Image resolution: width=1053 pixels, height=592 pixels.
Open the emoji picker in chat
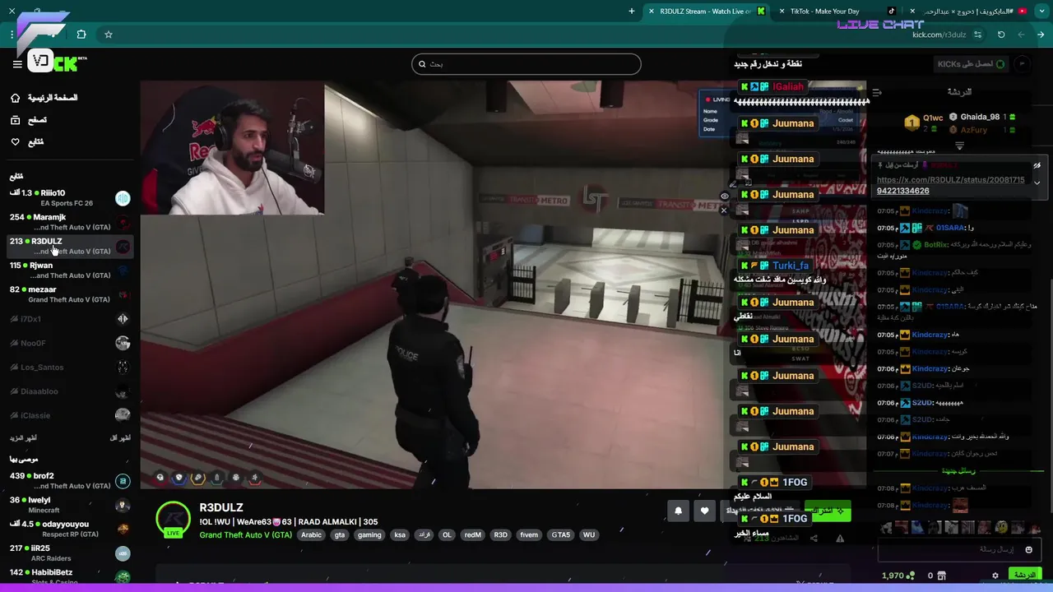[1028, 549]
